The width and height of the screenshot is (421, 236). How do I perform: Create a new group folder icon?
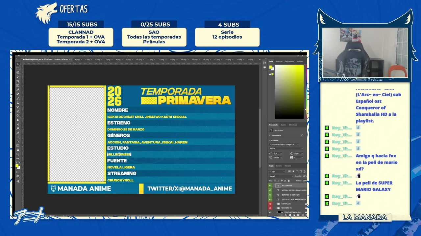point(298,215)
